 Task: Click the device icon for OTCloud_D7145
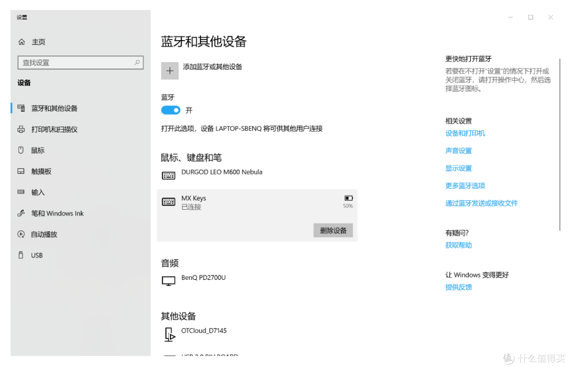pyautogui.click(x=170, y=334)
